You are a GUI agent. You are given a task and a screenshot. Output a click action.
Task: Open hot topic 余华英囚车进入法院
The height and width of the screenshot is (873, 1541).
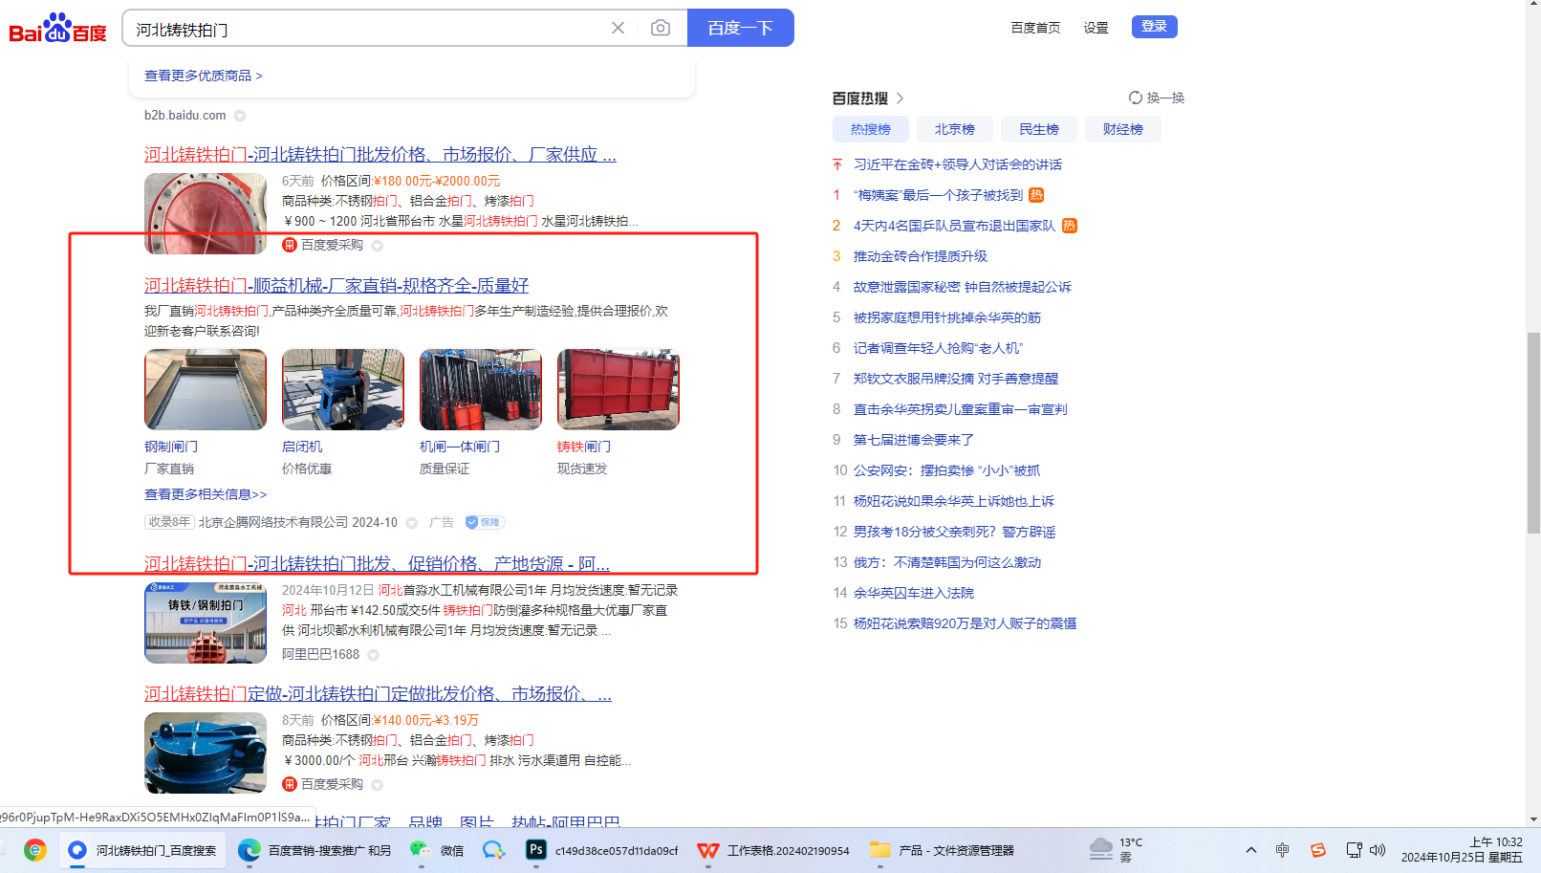(914, 593)
